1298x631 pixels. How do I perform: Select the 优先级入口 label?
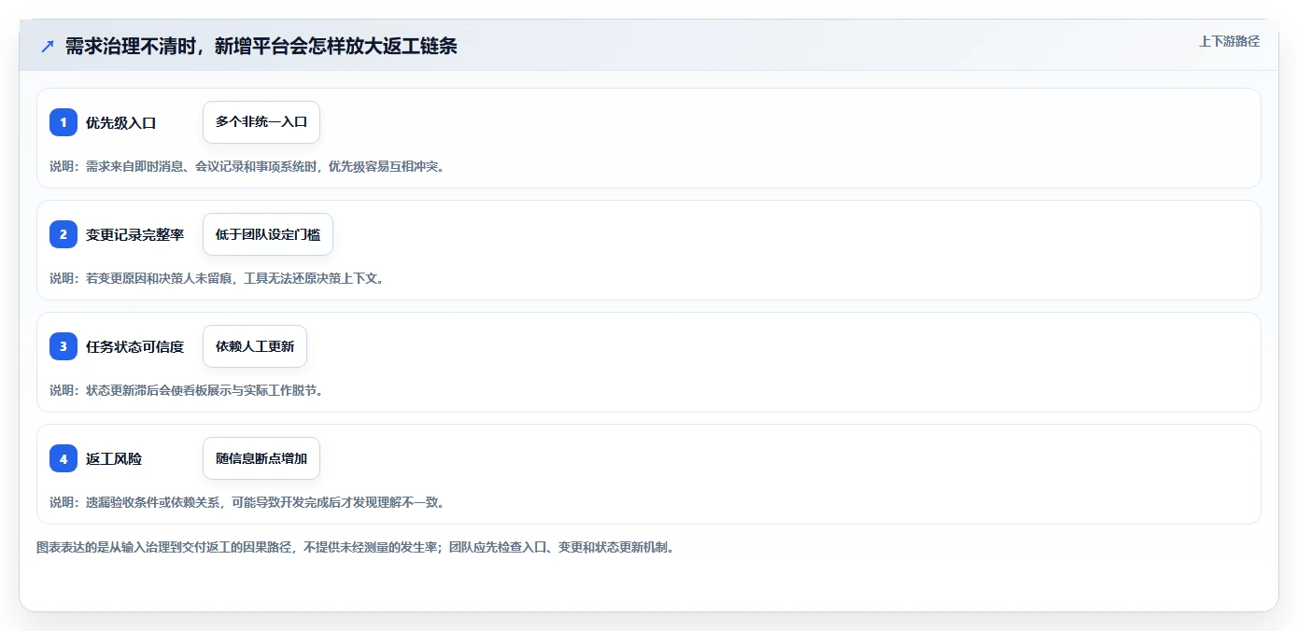[121, 122]
